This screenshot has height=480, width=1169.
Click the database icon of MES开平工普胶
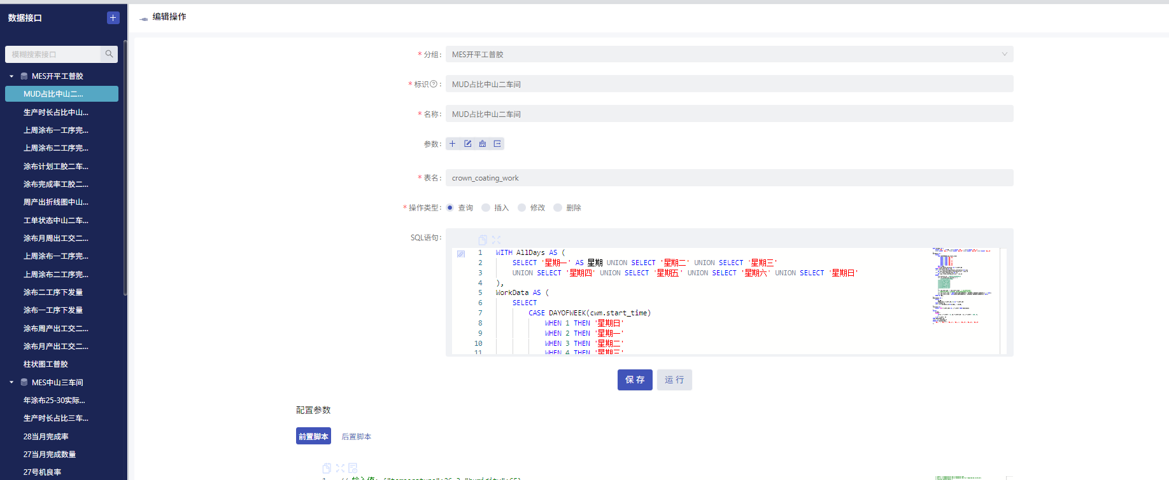point(24,76)
